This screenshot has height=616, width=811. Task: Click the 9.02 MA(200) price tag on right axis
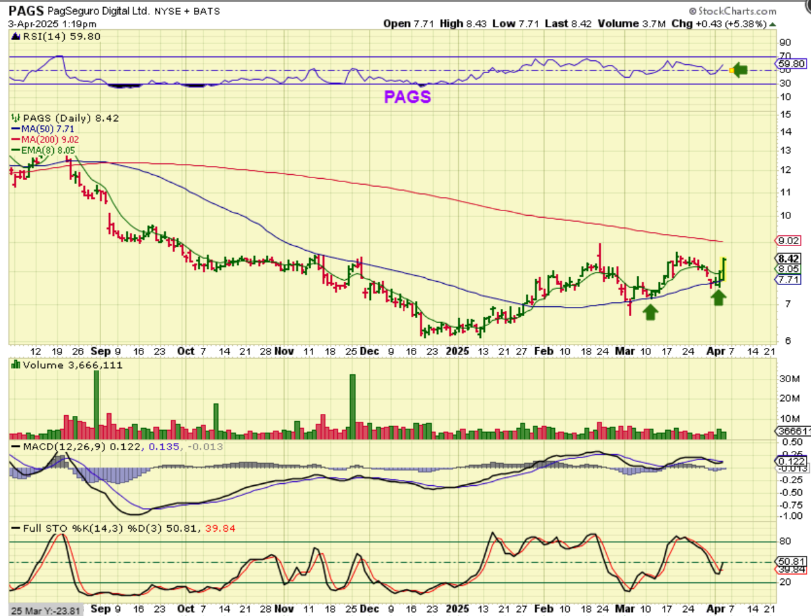click(x=788, y=240)
